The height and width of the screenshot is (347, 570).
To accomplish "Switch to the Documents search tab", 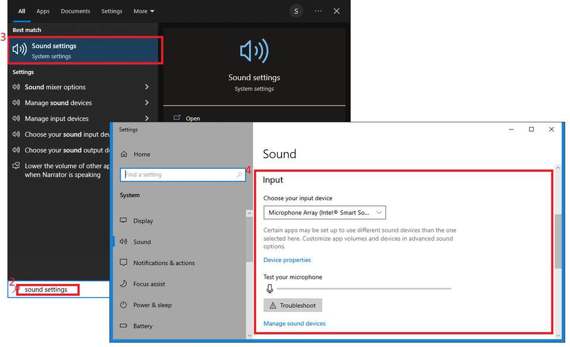I will [75, 11].
